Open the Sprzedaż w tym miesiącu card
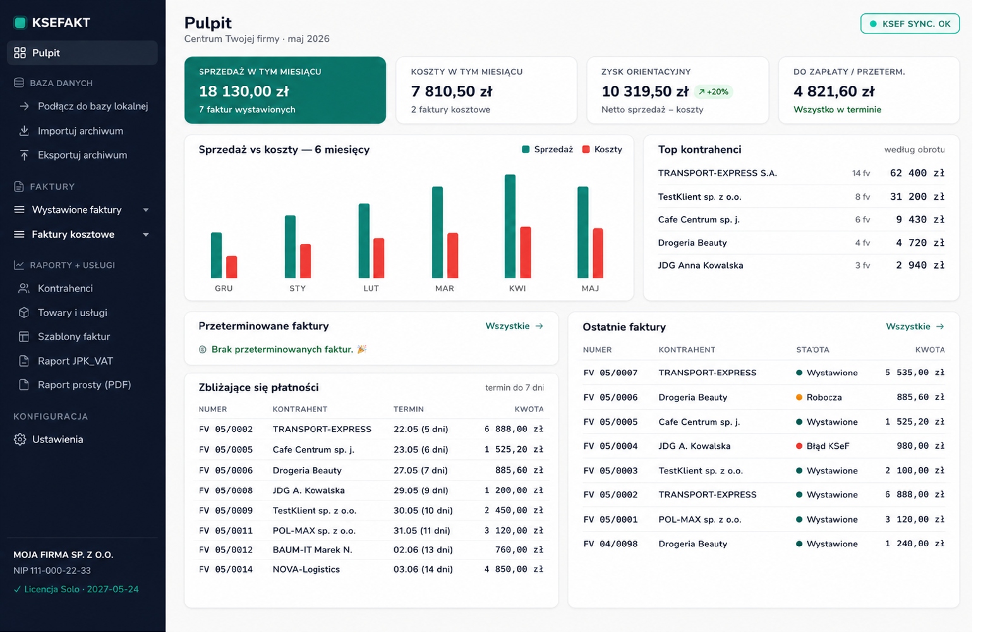The height and width of the screenshot is (639, 983). point(285,90)
